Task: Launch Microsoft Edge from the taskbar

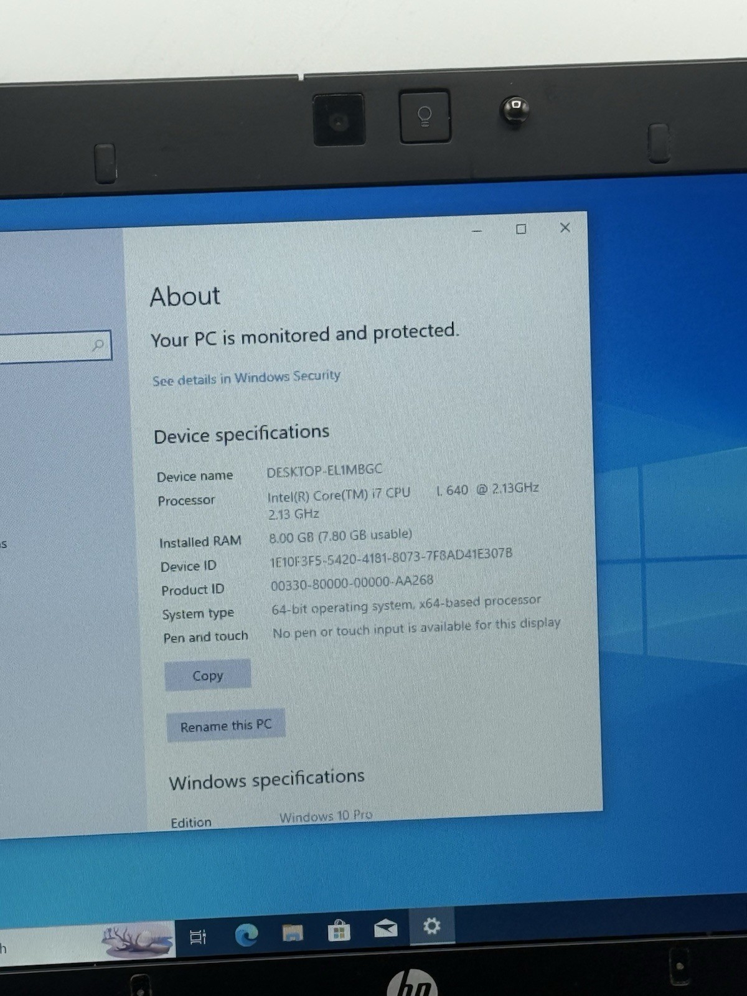Action: click(246, 935)
